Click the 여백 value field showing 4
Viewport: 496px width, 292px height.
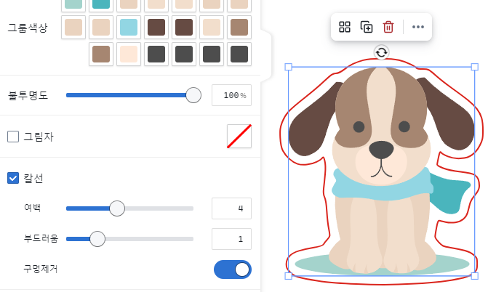point(231,208)
